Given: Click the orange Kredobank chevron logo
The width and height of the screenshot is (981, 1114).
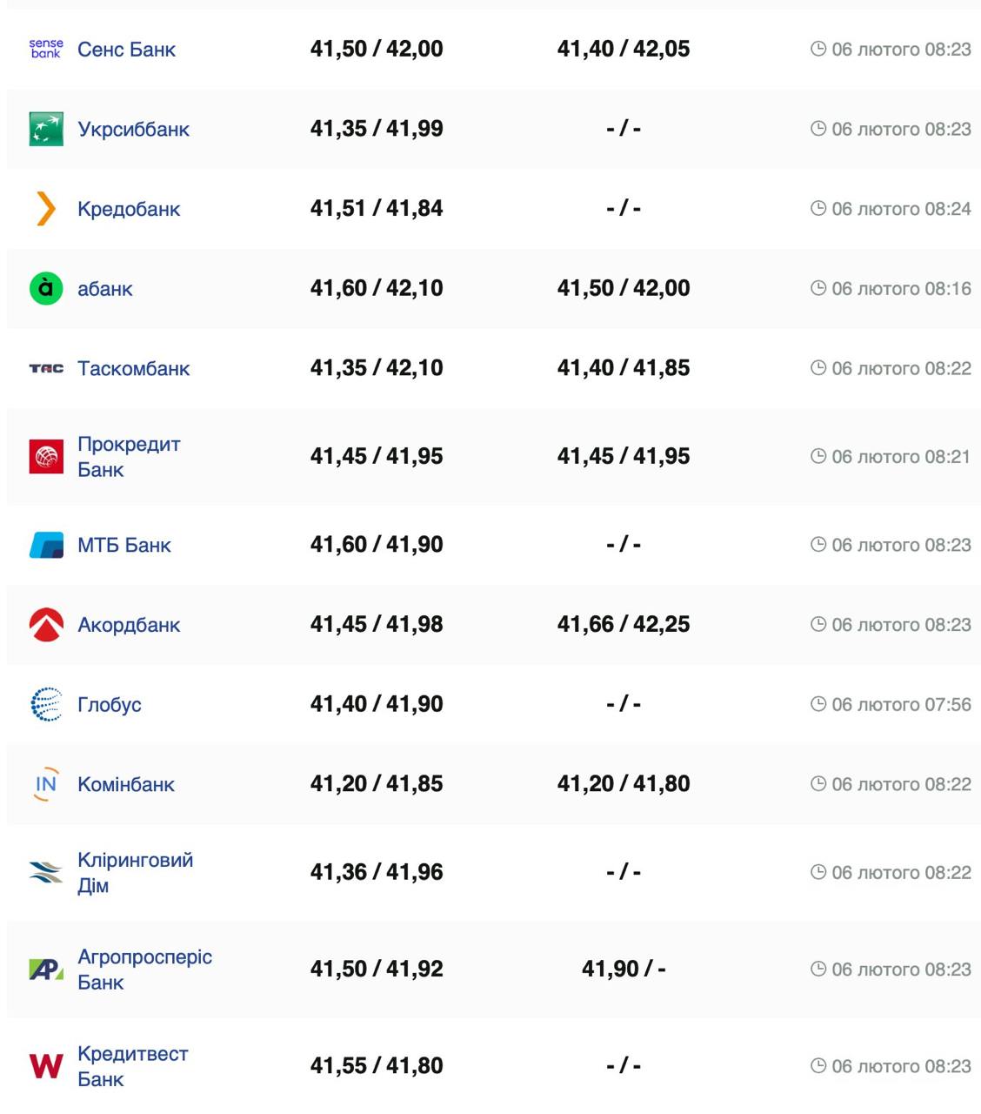Looking at the screenshot, I should coord(46,209).
